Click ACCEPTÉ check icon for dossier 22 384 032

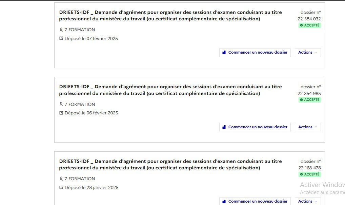[302, 25]
